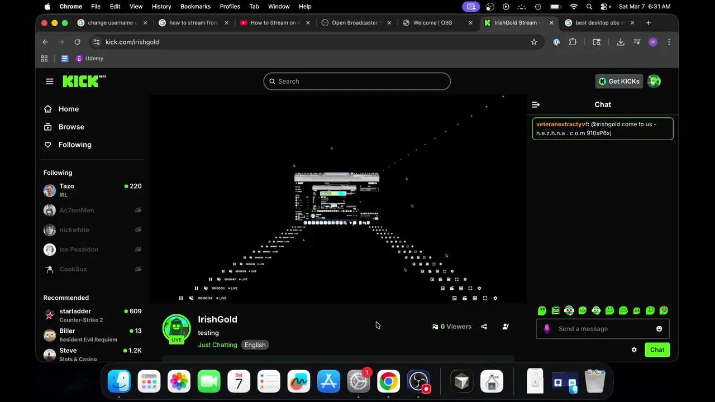
Task: Open Chrome downloads
Action: point(621,42)
